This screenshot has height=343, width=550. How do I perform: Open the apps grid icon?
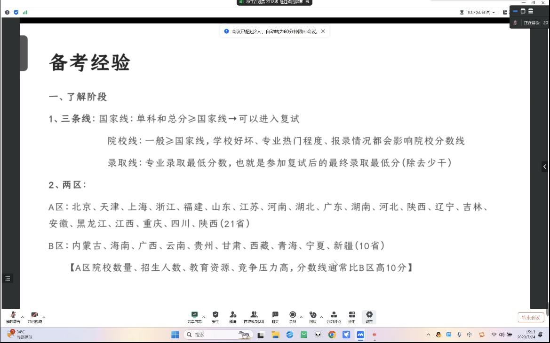352,316
